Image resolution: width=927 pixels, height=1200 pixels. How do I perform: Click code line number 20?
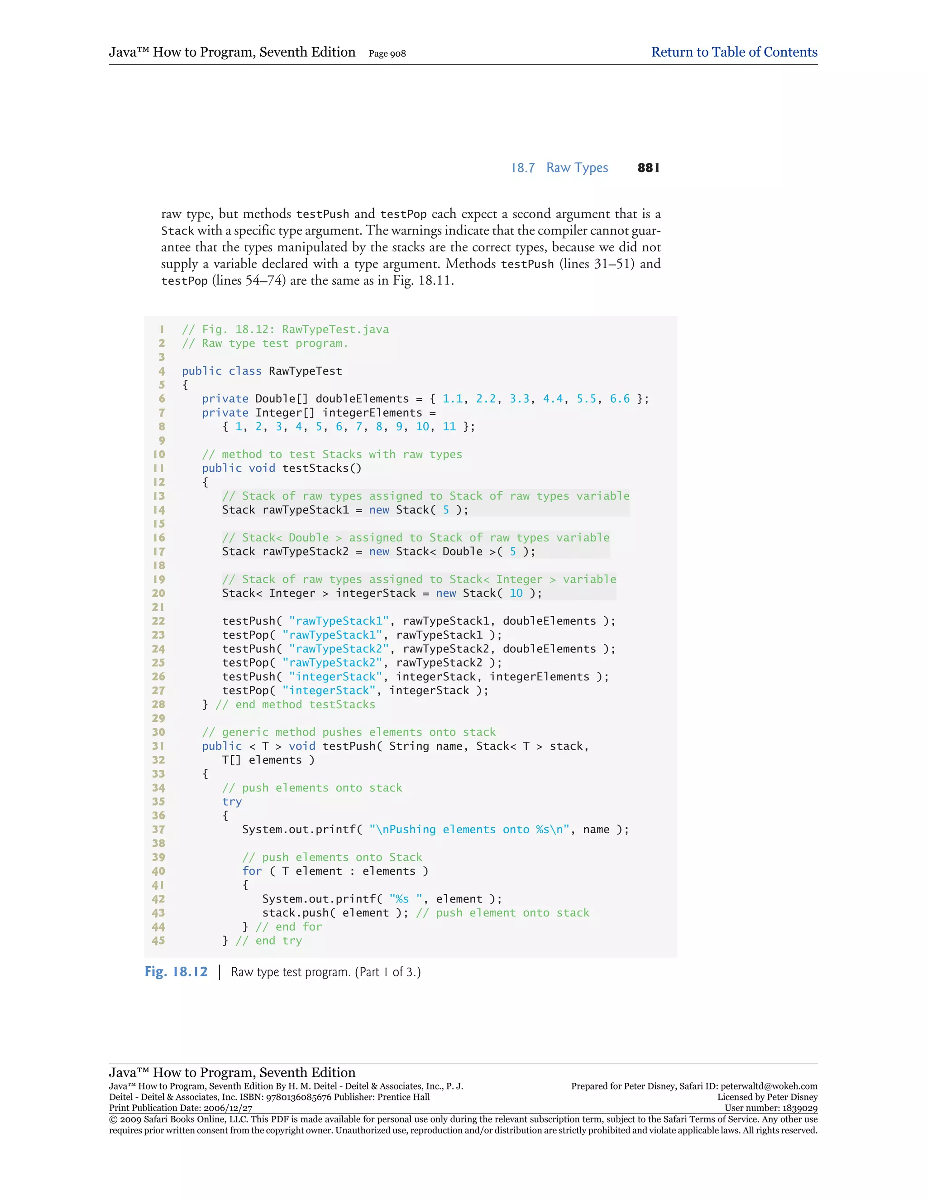tap(158, 593)
